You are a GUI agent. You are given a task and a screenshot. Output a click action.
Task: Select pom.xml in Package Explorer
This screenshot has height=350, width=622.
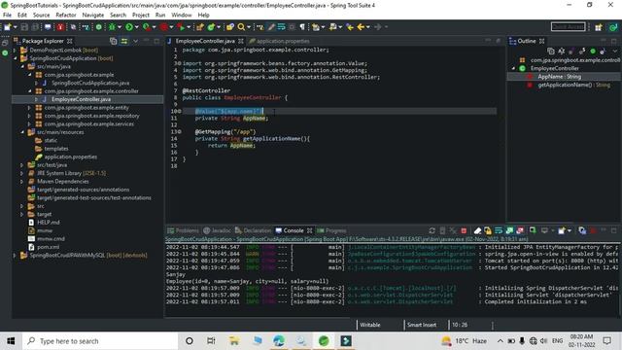pyautogui.click(x=49, y=247)
